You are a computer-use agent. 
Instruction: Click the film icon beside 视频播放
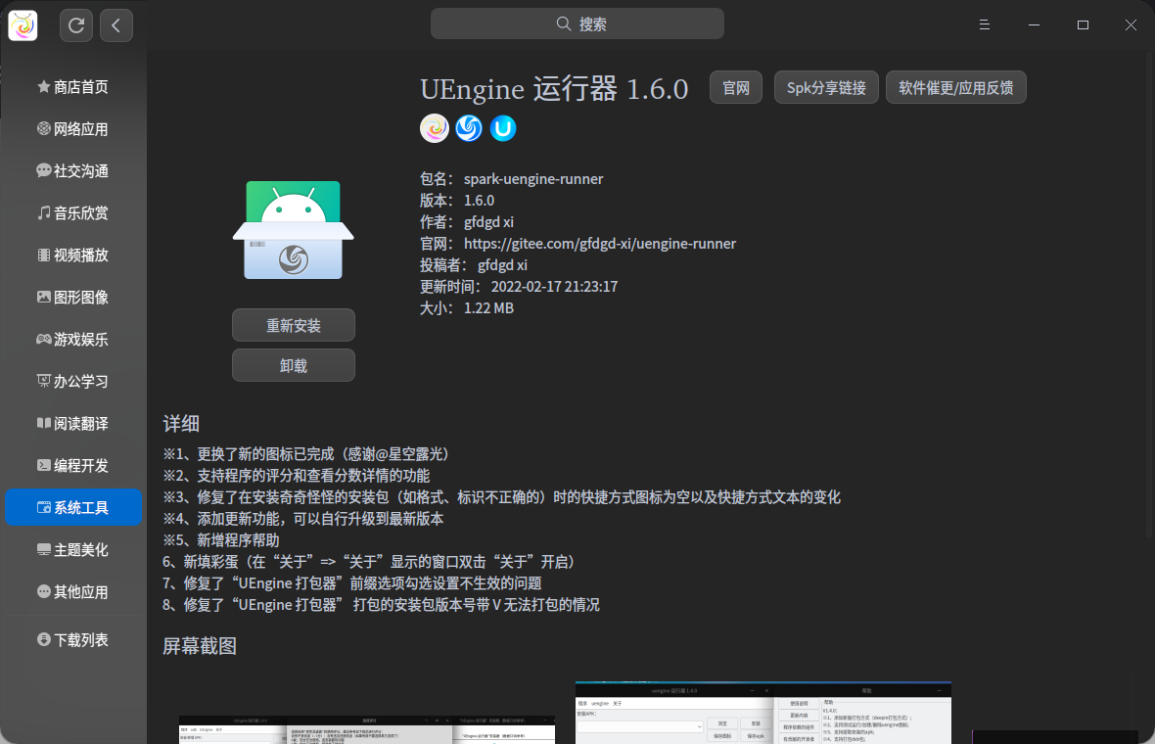click(x=43, y=255)
